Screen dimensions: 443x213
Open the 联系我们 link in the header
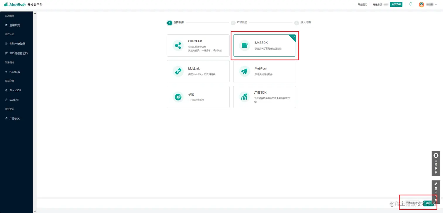point(362,4)
